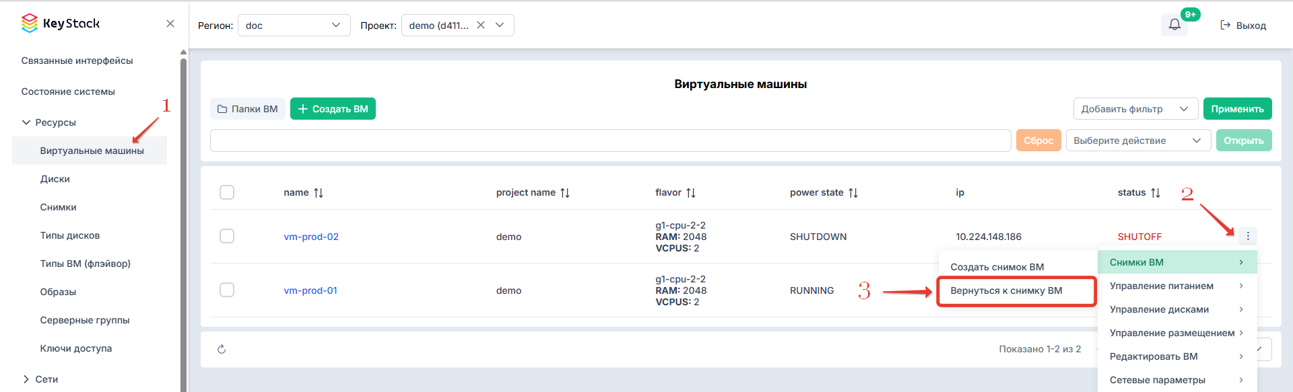The image size is (1293, 392).
Task: Open the Регион dropdown set to doc
Action: 294,26
